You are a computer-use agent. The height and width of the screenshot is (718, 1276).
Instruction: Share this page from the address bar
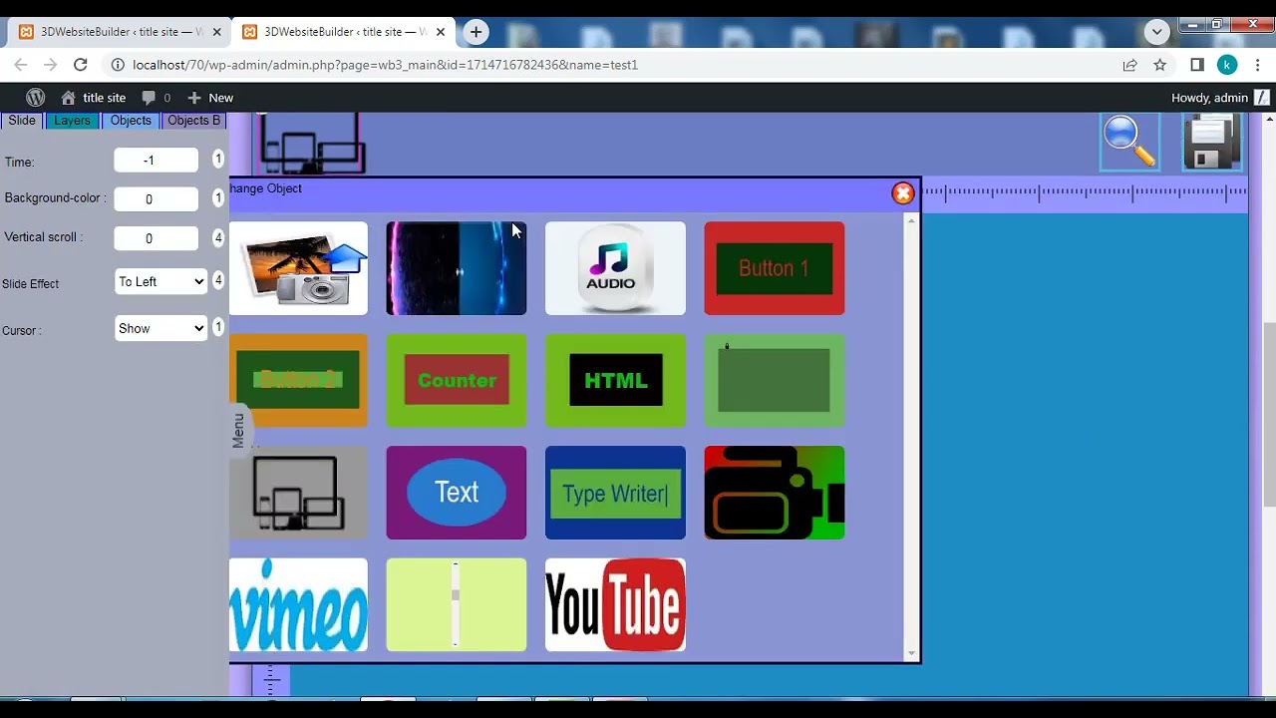click(1129, 65)
